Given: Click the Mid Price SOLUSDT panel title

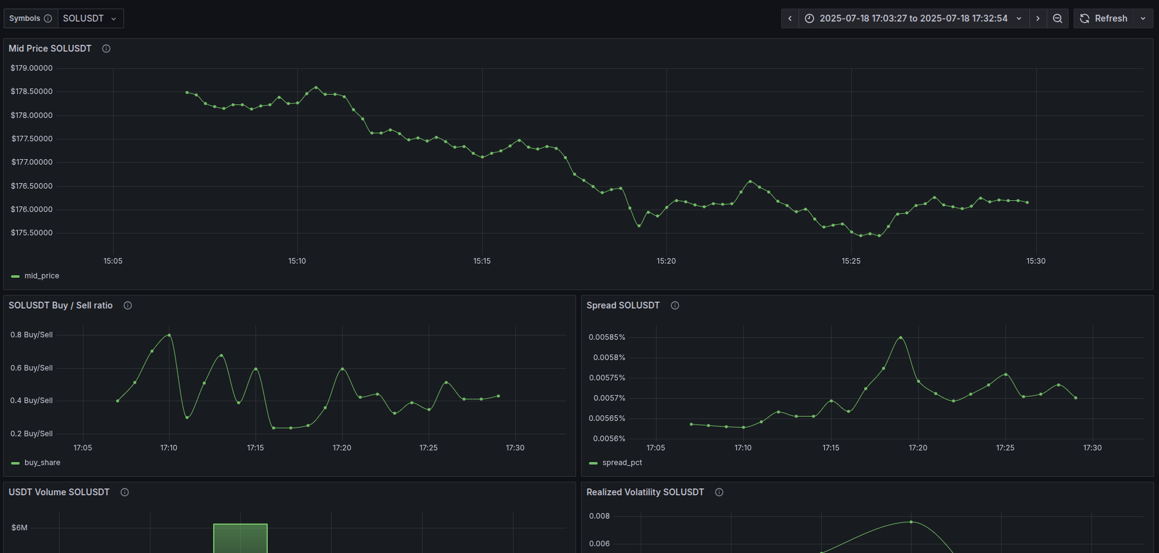Looking at the screenshot, I should (x=50, y=49).
